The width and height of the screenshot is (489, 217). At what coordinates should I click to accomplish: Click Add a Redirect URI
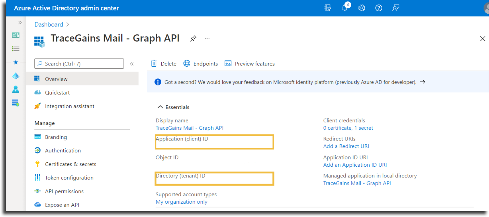346,146
